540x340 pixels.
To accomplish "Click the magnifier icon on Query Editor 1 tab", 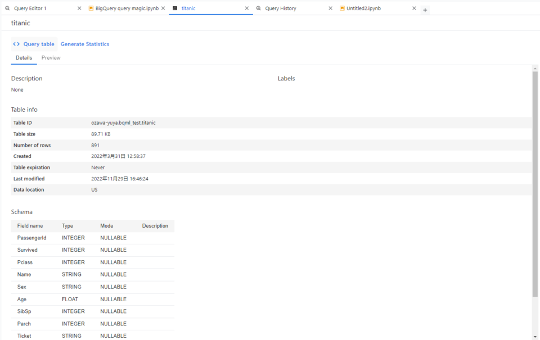I will pos(7,8).
